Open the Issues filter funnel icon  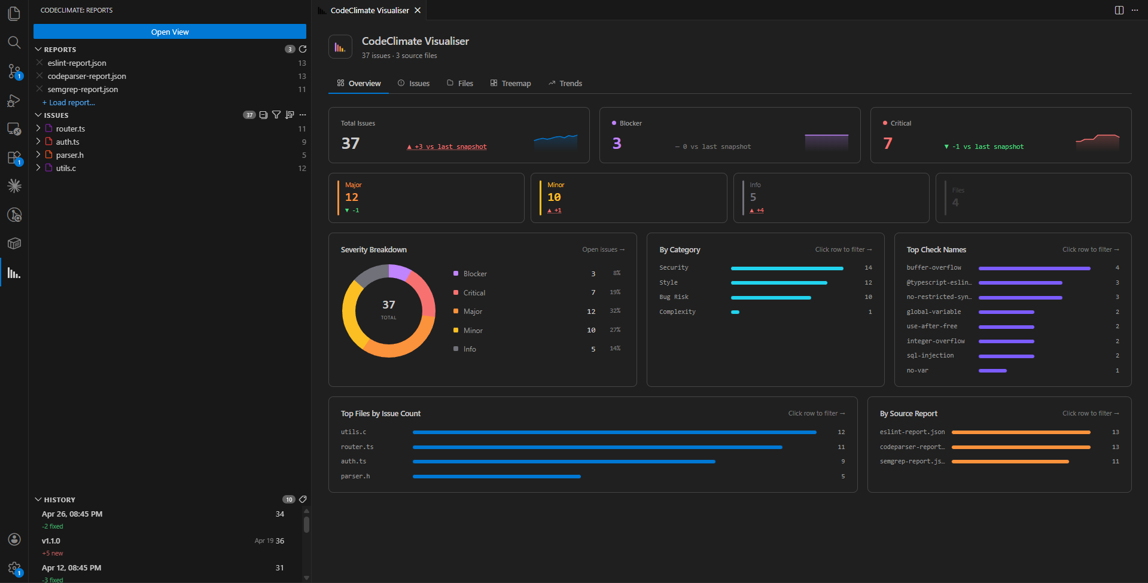coord(276,115)
